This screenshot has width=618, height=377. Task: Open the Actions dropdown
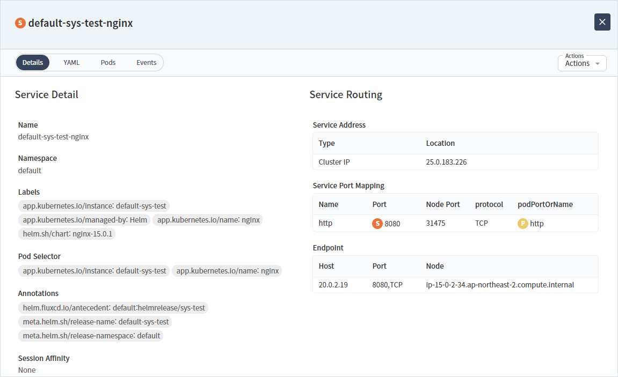[581, 63]
